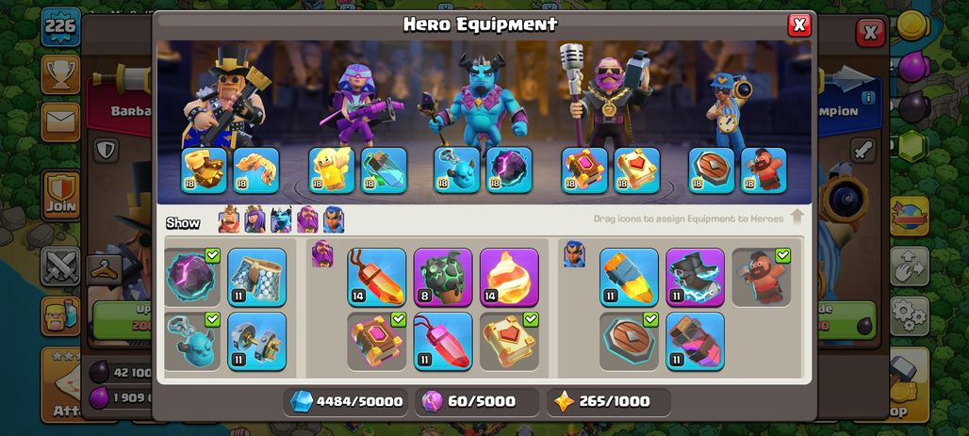This screenshot has width=969, height=436.
Task: Choose the level 11 rocket spear equipment
Action: point(629,277)
